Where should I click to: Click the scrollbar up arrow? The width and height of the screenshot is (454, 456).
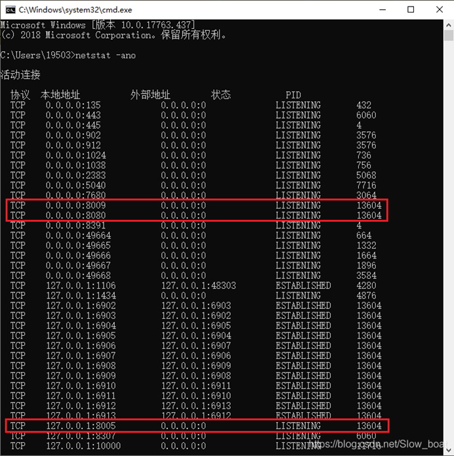click(449, 26)
